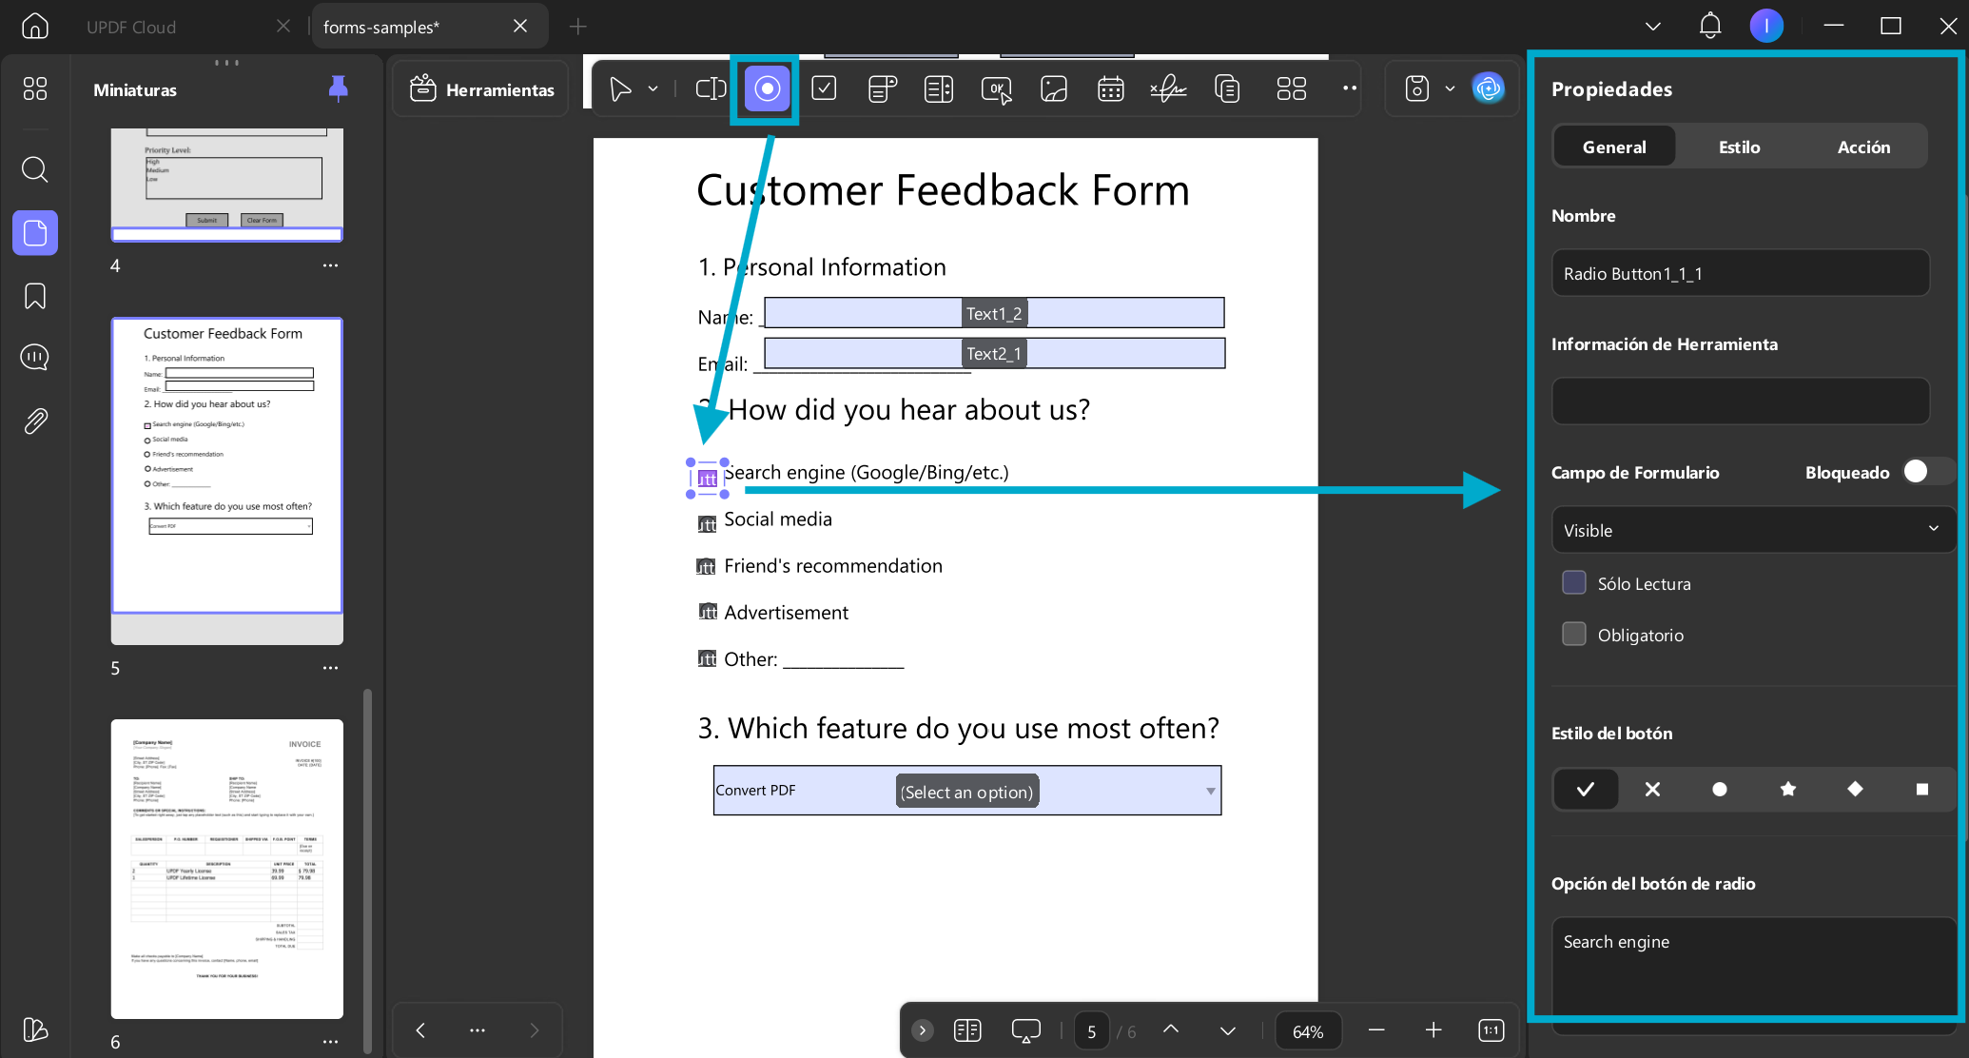Open the Visible form field dropdown
The image size is (1969, 1058).
1752,530
